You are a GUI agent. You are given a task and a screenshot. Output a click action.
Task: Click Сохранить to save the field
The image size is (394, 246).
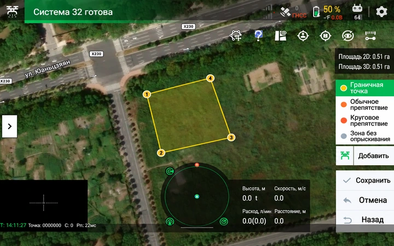[x=364, y=180]
